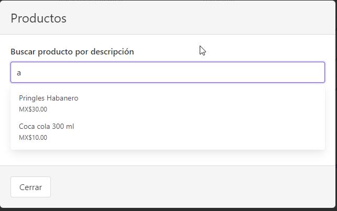Click the "Buscar producto por descripción" label

pyautogui.click(x=72, y=51)
